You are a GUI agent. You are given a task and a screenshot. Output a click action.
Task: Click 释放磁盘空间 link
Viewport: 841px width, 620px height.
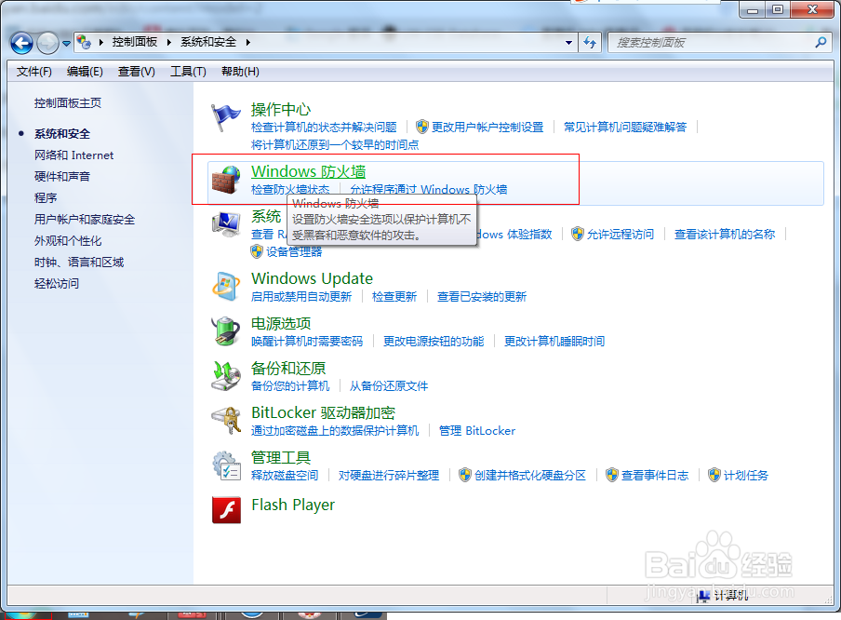coord(285,475)
